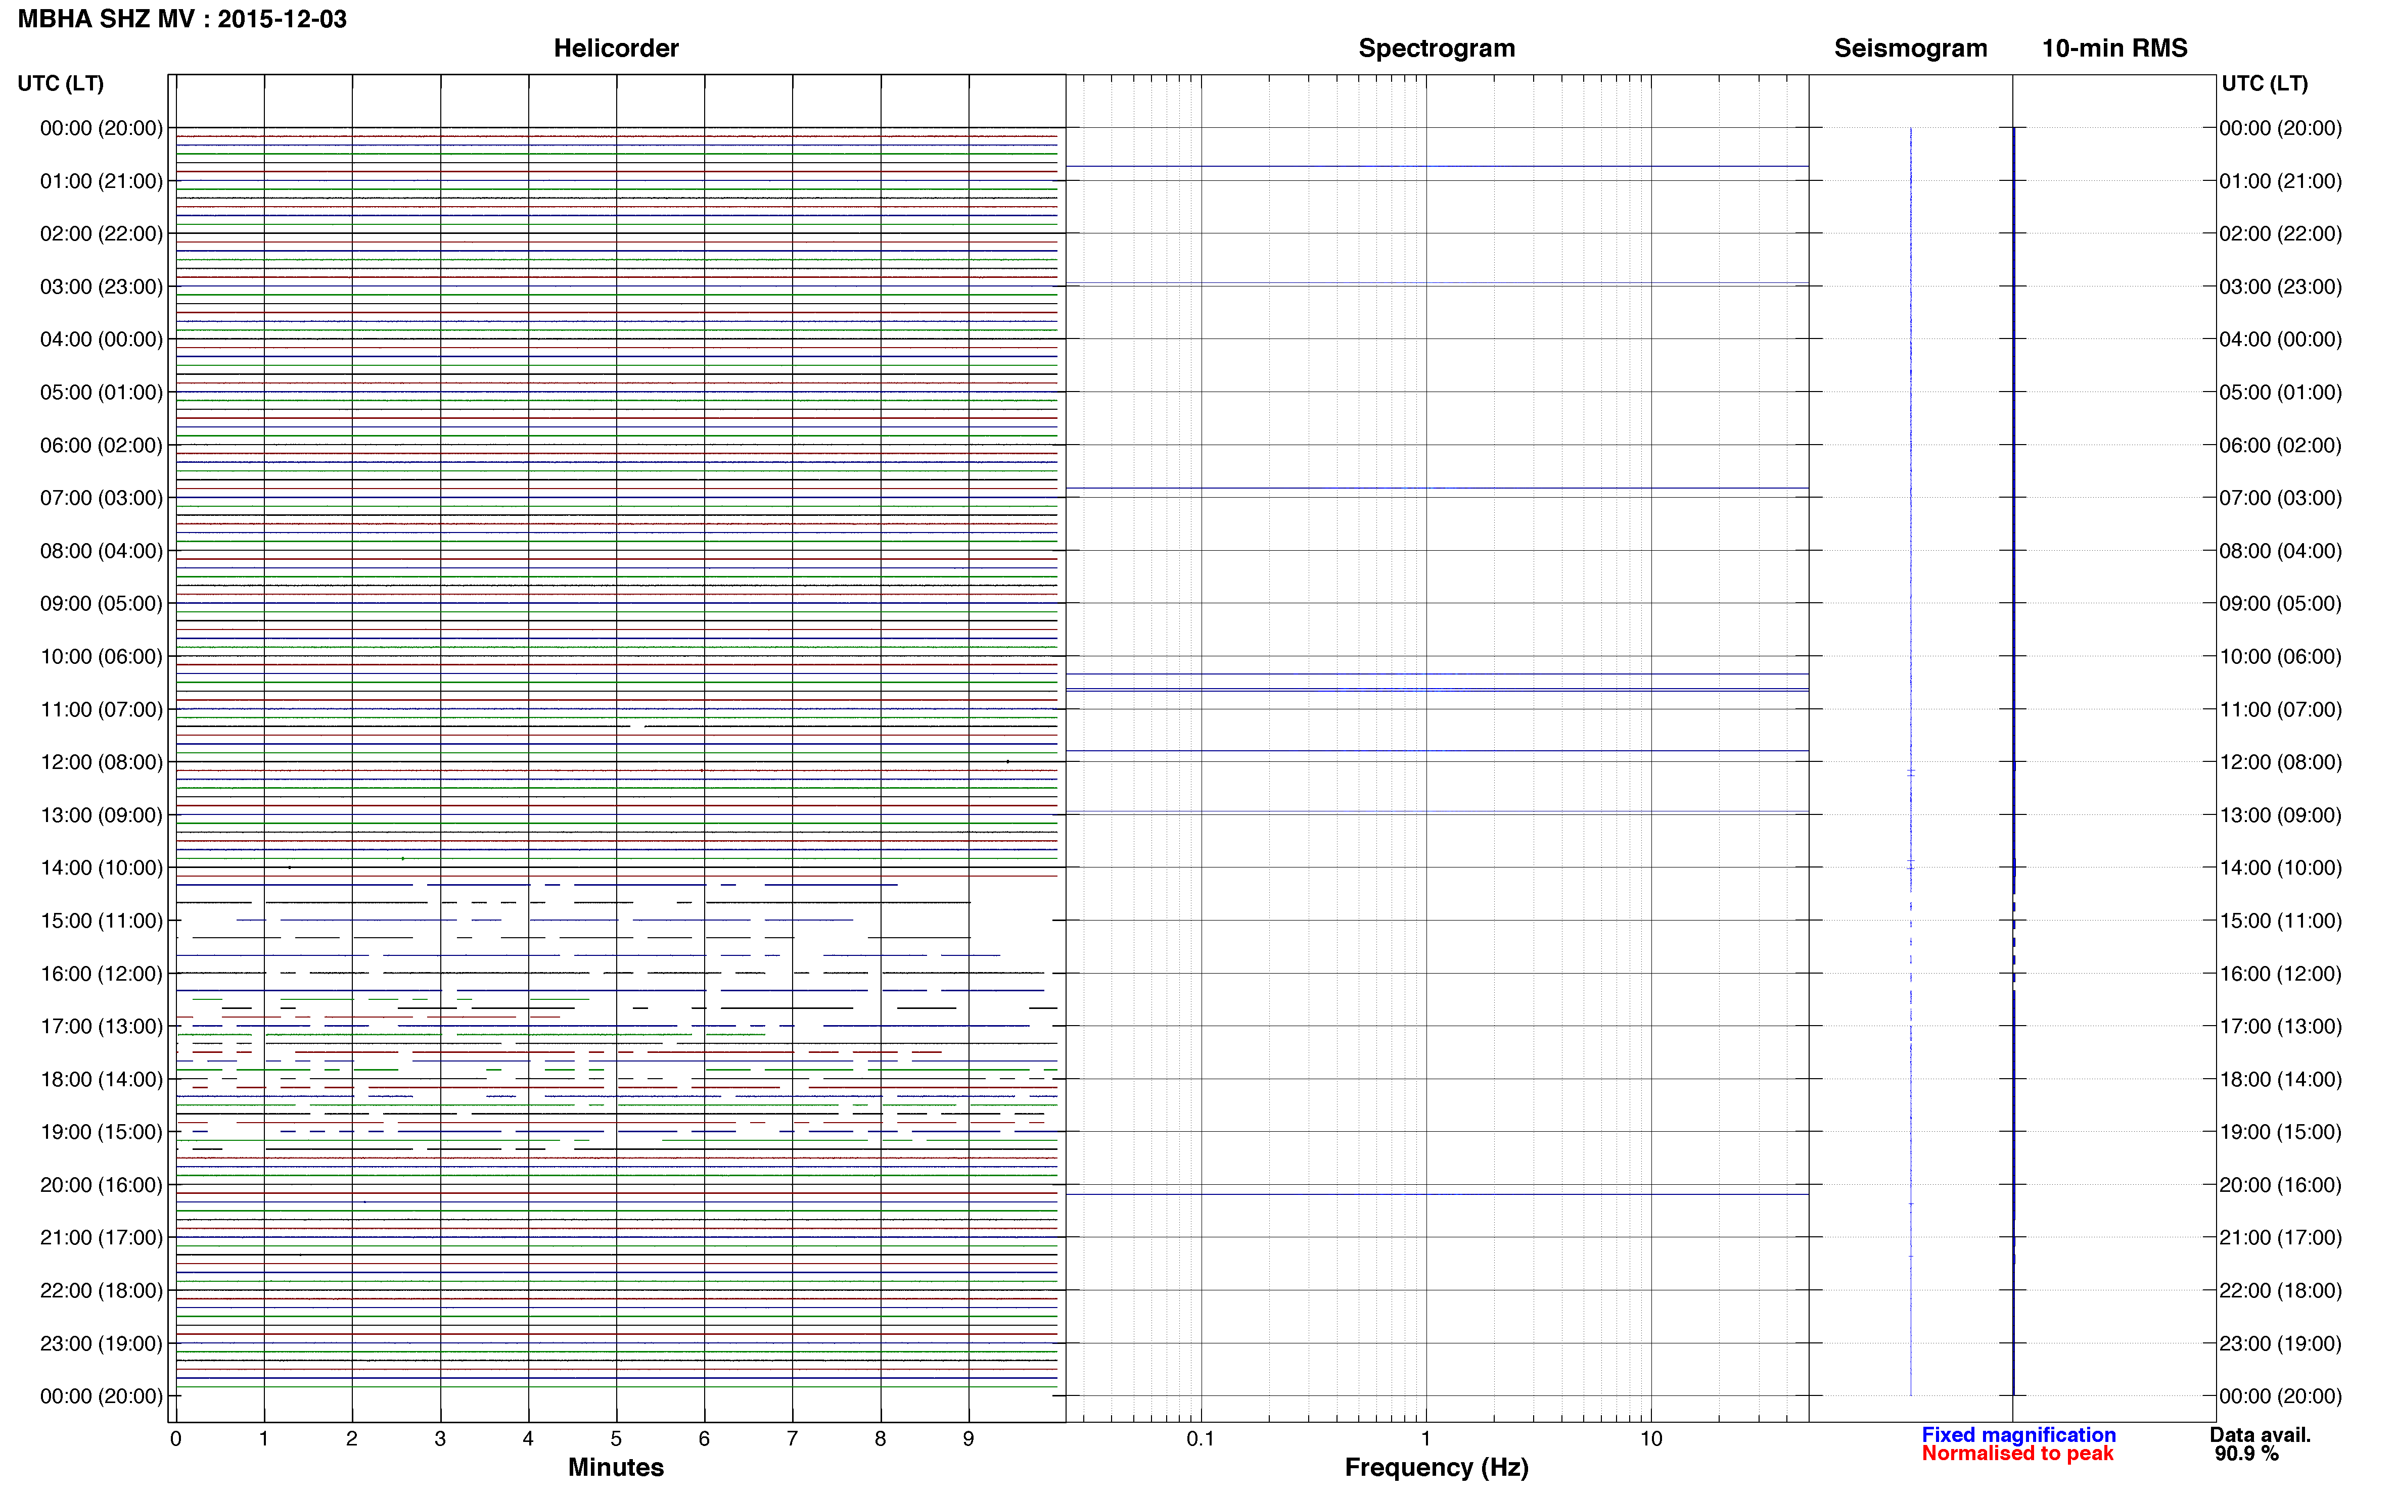Click left time label '06:00 (02:00)'
The image size is (2396, 1497).
click(102, 446)
